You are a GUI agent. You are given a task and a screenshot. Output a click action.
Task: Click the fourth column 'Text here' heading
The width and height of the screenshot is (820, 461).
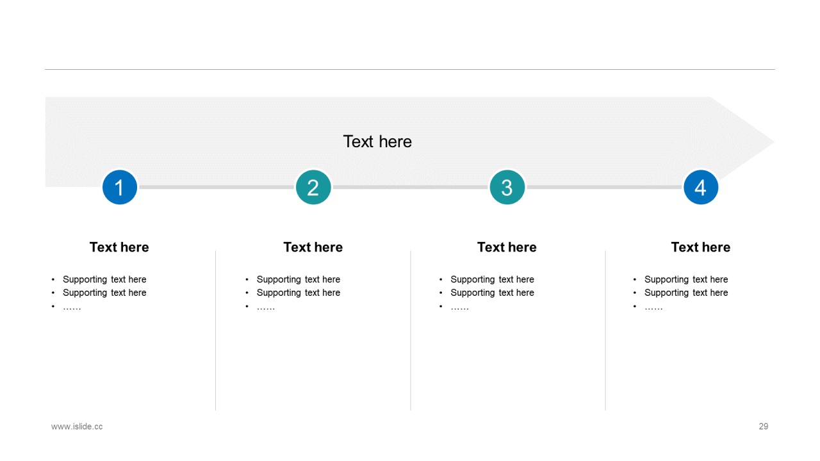click(701, 247)
